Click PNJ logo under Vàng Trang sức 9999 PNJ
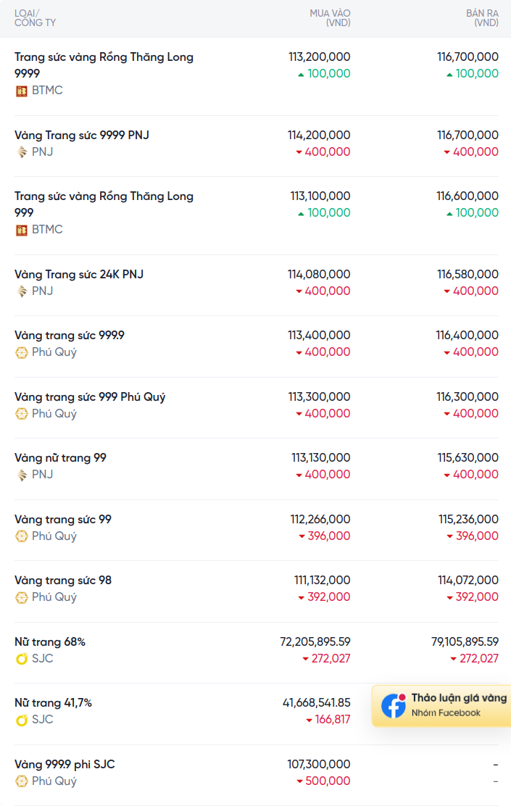Screen dimensions: 511x806 [22, 152]
